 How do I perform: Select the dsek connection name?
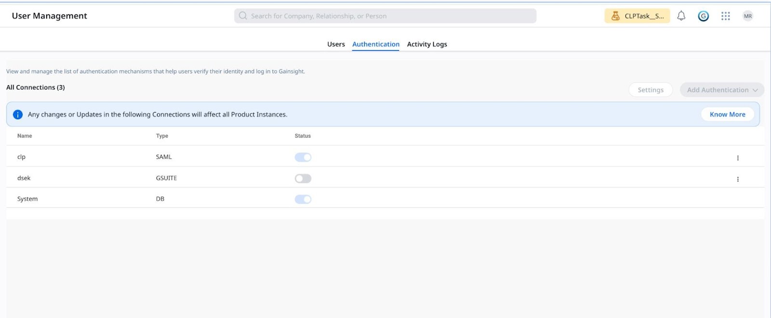click(24, 178)
